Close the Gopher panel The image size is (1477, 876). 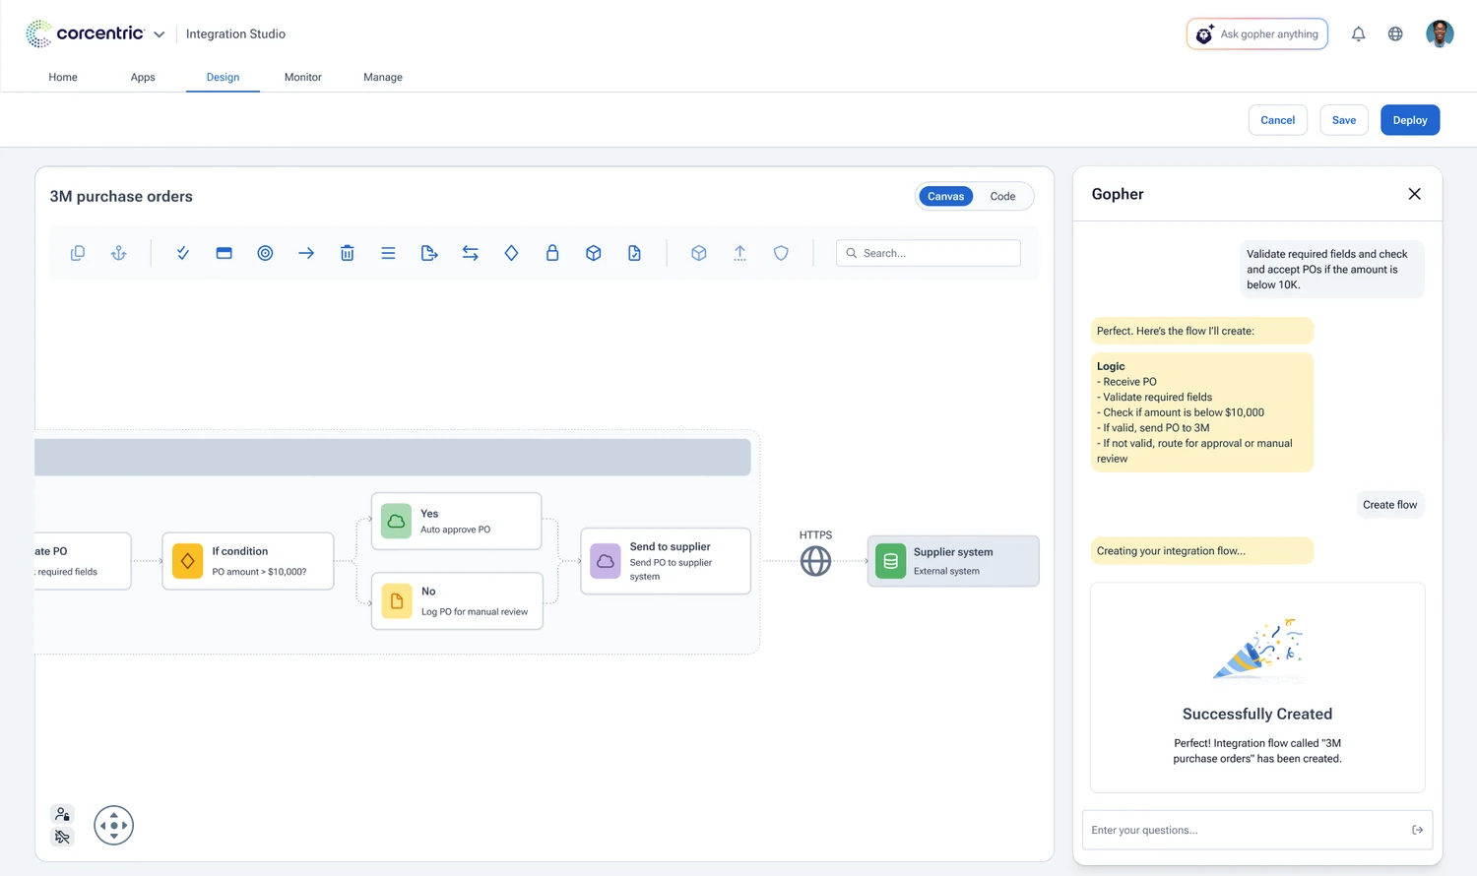click(x=1415, y=194)
